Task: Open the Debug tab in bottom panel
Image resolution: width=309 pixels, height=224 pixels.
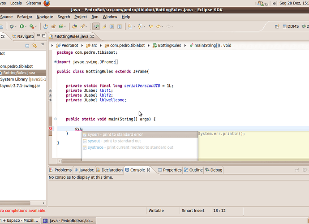Action: (x=214, y=170)
